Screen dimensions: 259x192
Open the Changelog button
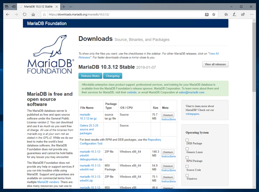[x=113, y=76]
